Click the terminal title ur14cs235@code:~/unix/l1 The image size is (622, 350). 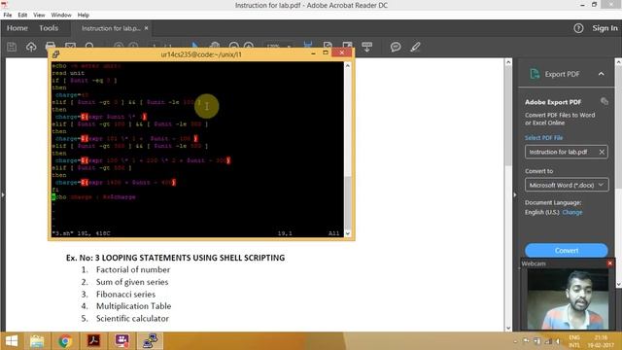tap(201, 54)
